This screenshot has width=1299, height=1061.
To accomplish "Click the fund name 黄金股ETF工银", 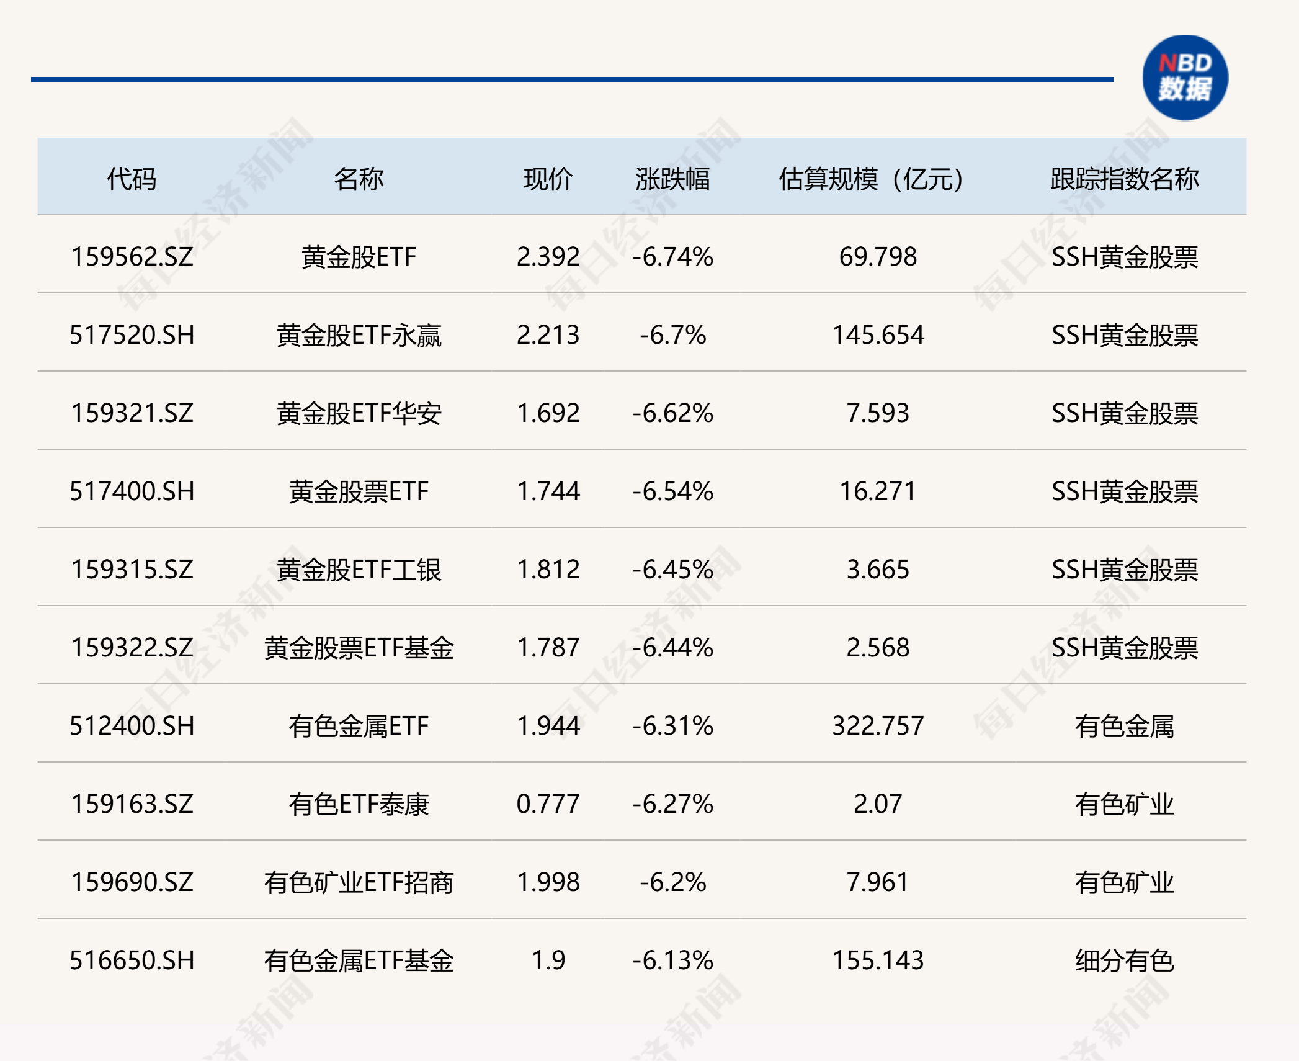I will coord(359,570).
